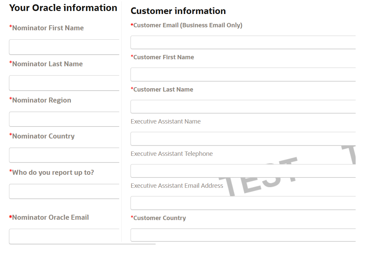The width and height of the screenshot is (367, 270).
Task: Click the 'Executive Assistant Telephone' label text
Action: 172,154
